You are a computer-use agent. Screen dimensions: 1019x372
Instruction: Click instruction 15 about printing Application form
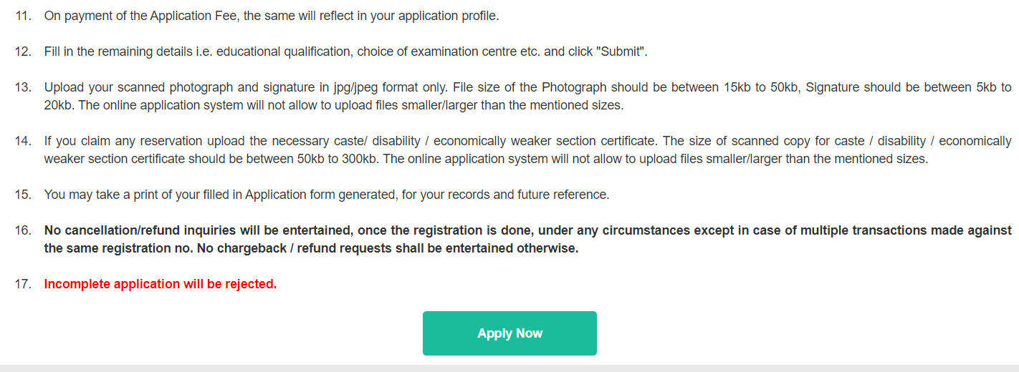[x=327, y=195]
